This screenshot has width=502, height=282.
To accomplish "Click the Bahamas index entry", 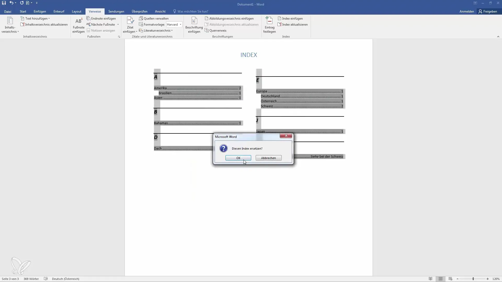I will [197, 123].
